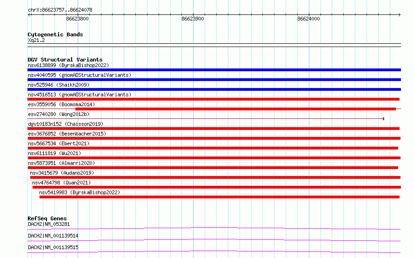Click the small red end marker of esv2740280
Viewport: 414px width, 258px height.
(383, 119)
